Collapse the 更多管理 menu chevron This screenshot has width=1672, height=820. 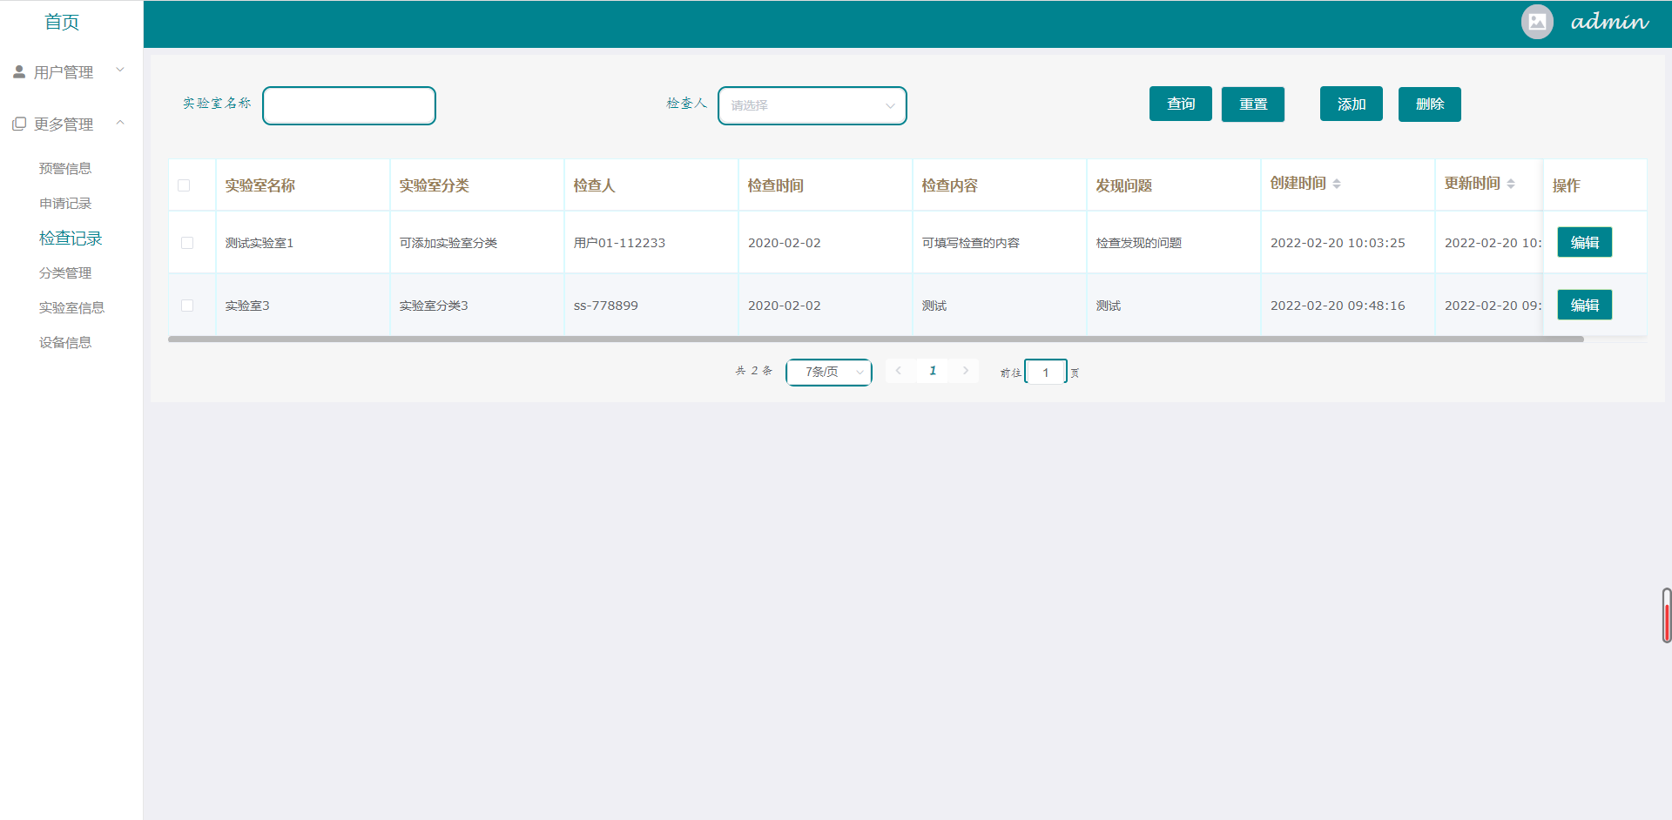[x=120, y=123]
